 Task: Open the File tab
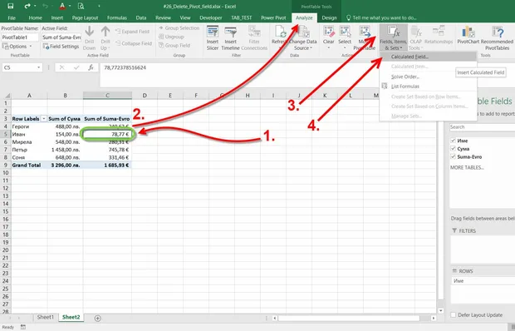[x=12, y=17]
